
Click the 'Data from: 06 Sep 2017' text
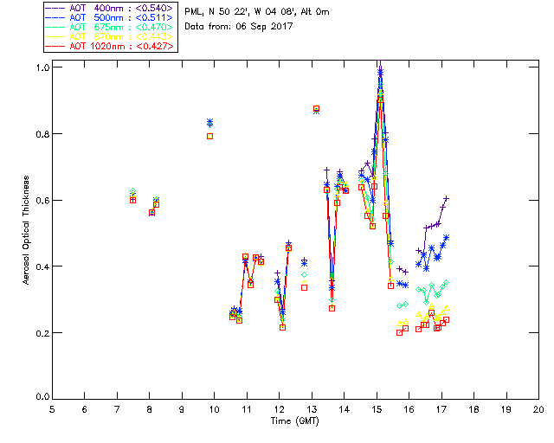click(239, 26)
